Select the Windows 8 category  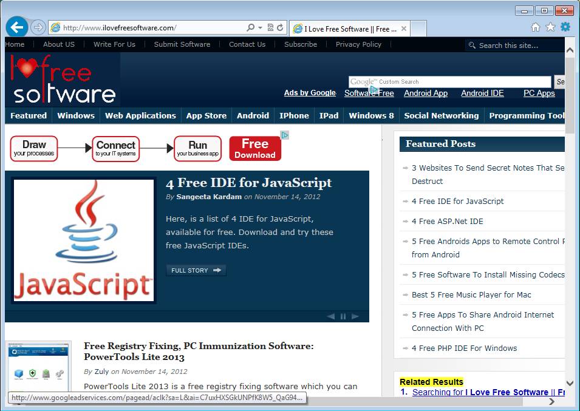(371, 116)
